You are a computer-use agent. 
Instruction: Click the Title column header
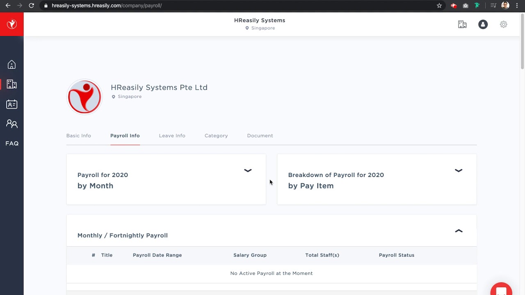(107, 255)
